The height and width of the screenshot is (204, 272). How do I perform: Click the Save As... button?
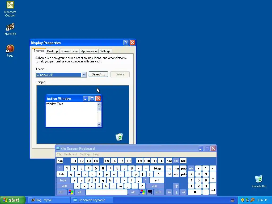[x=98, y=74]
